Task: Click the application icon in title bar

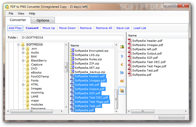Action: click(7, 7)
